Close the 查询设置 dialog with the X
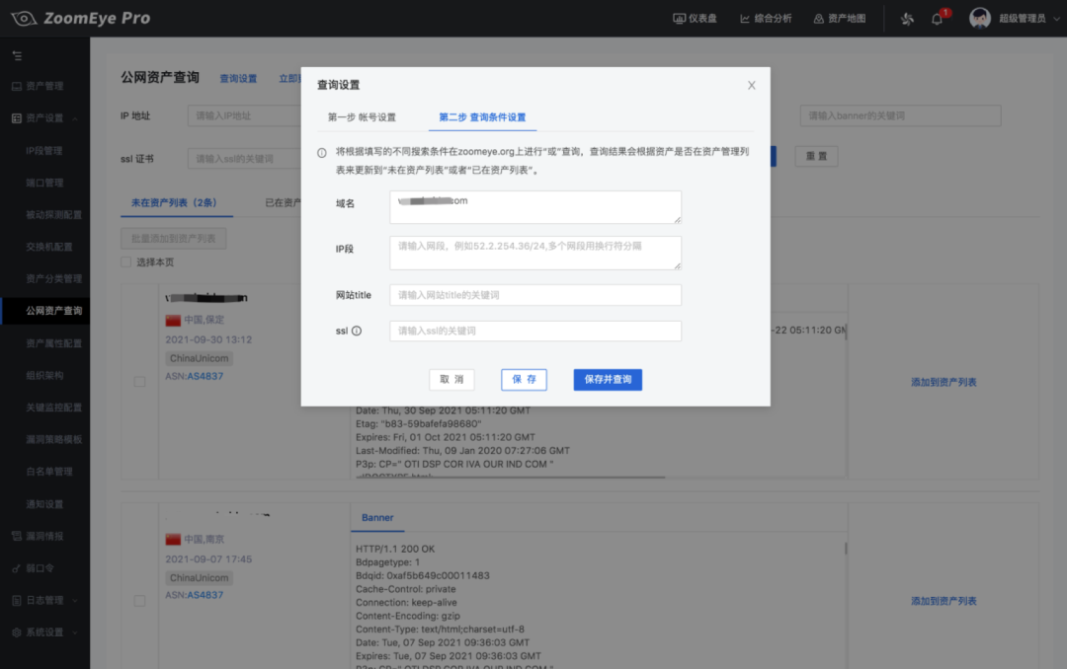 (x=751, y=85)
